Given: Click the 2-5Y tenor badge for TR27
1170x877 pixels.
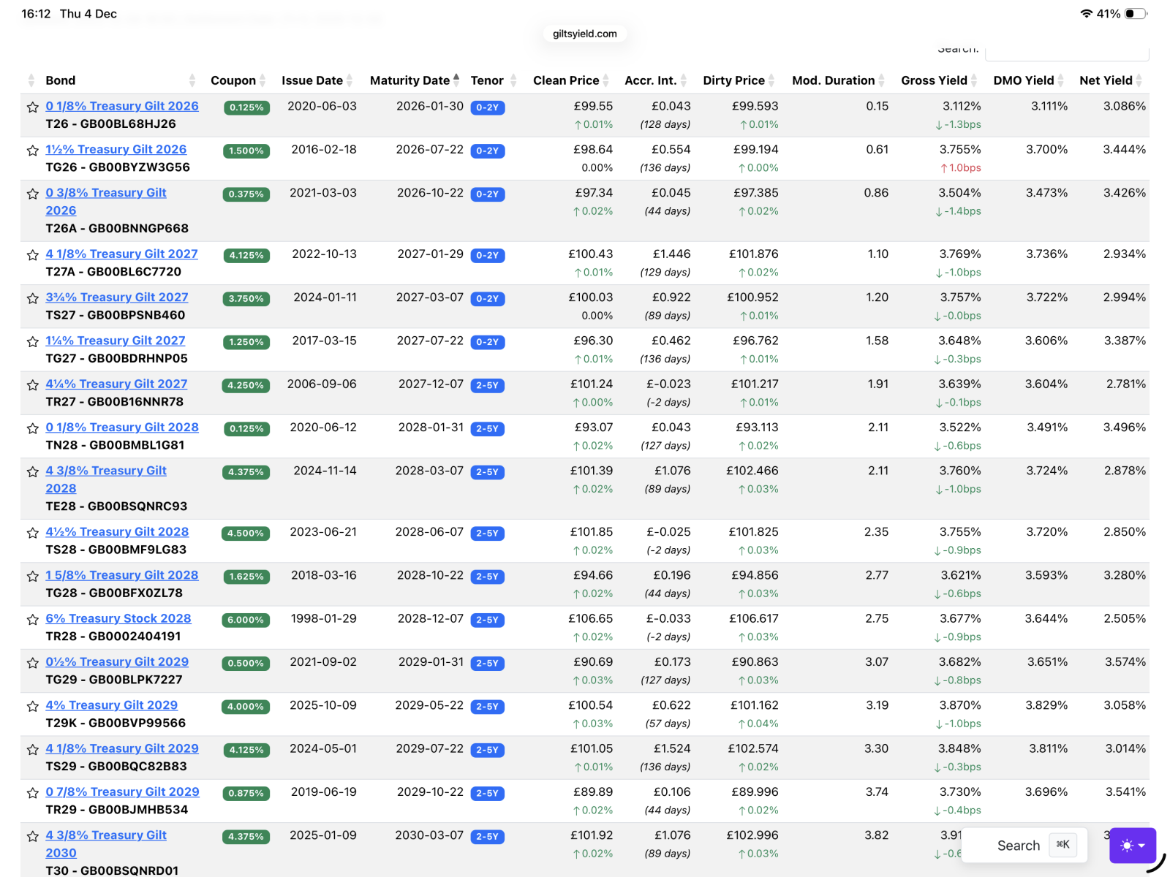Looking at the screenshot, I should point(487,385).
